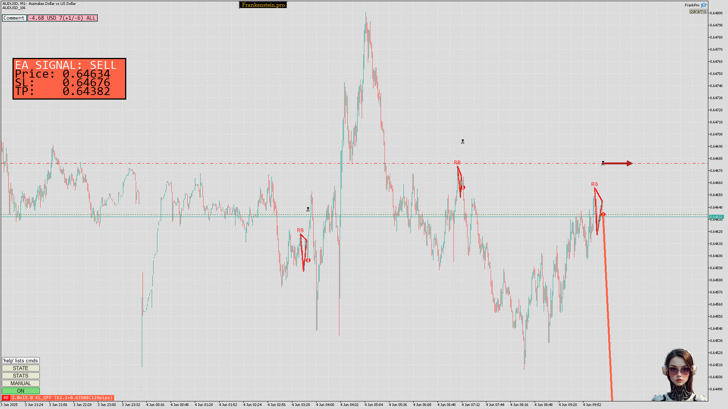This screenshot has width=728, height=409.
Task: Click the green current price tag on axis
Action: (716, 217)
